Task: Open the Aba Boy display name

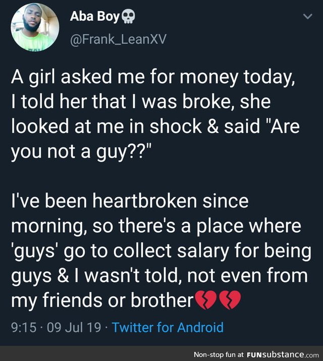Action: [x=95, y=17]
